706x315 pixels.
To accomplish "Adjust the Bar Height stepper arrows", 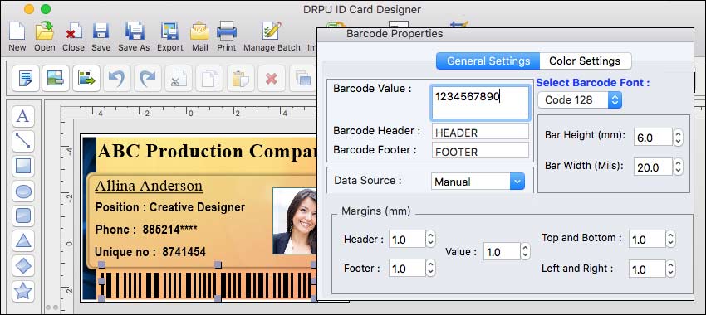I will tap(678, 137).
